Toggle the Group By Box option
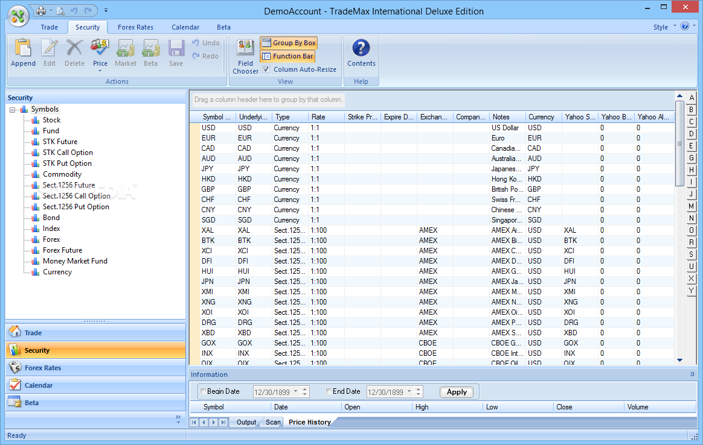This screenshot has height=445, width=703. click(x=289, y=43)
